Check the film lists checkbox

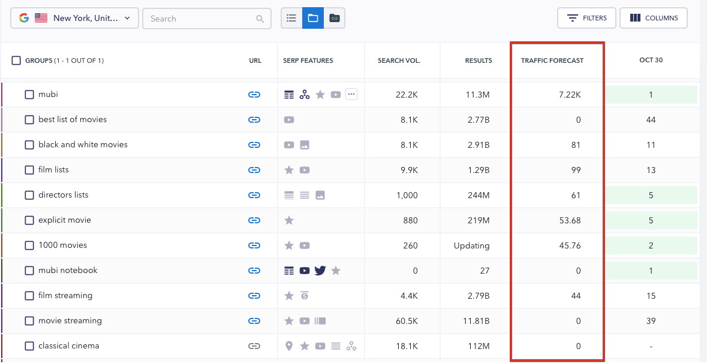[x=29, y=170]
